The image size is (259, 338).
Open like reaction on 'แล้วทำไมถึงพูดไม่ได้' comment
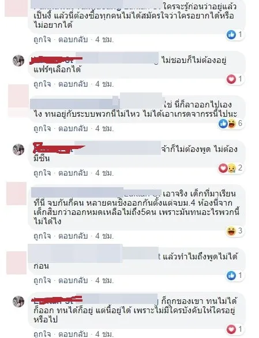231,276
